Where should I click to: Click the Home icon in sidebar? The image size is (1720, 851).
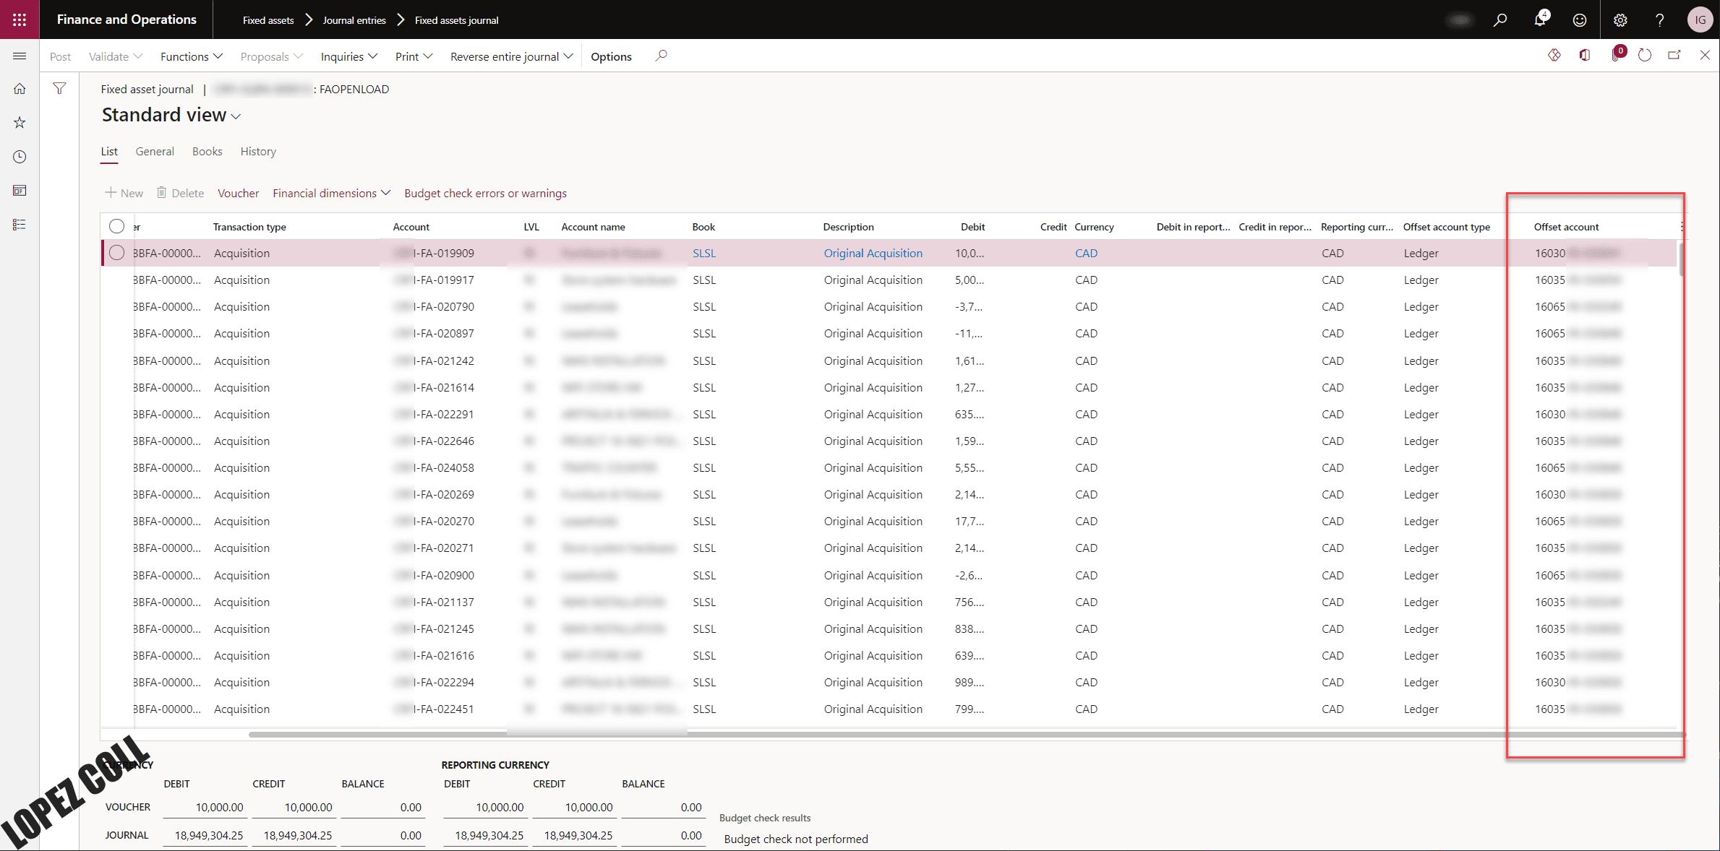20,89
